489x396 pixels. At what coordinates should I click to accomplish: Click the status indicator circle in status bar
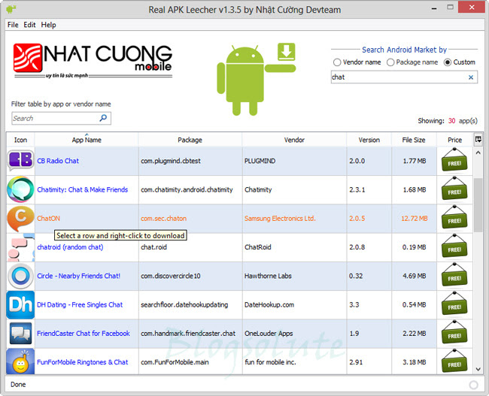[473, 385]
